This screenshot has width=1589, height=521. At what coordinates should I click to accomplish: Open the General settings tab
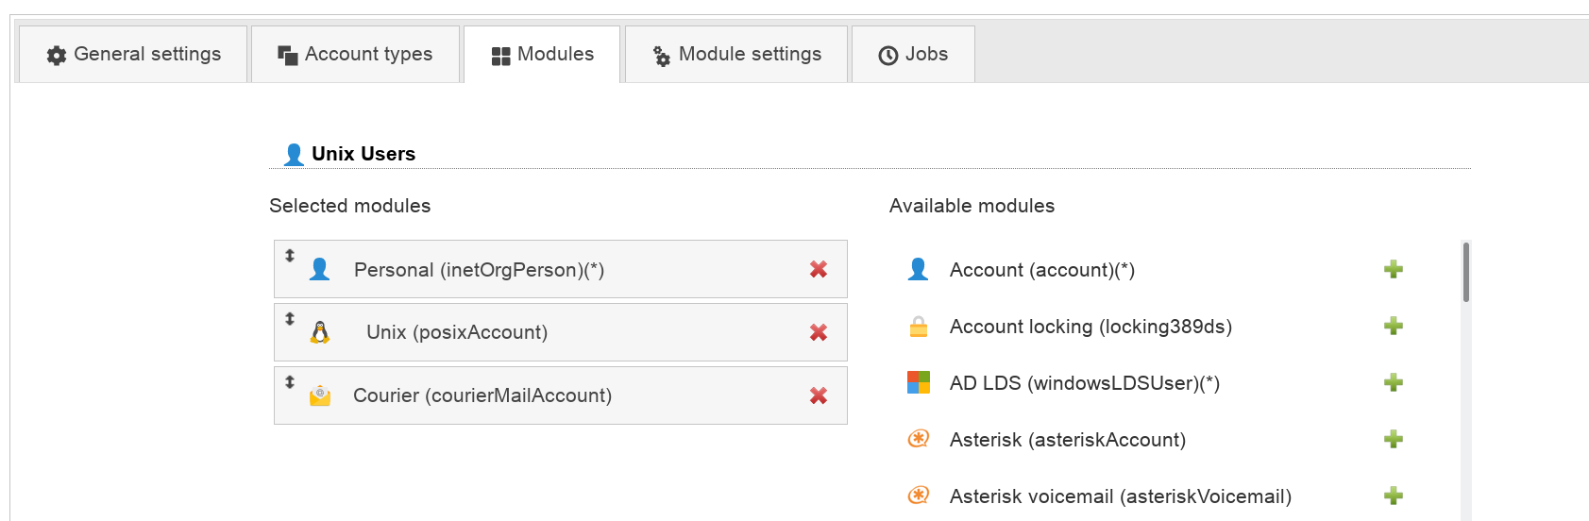click(133, 55)
